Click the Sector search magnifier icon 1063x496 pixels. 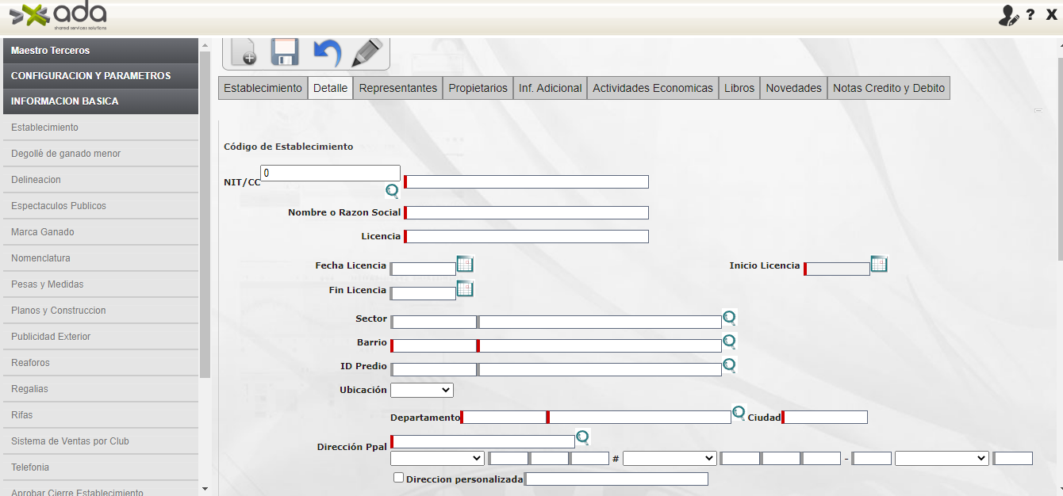tap(729, 319)
